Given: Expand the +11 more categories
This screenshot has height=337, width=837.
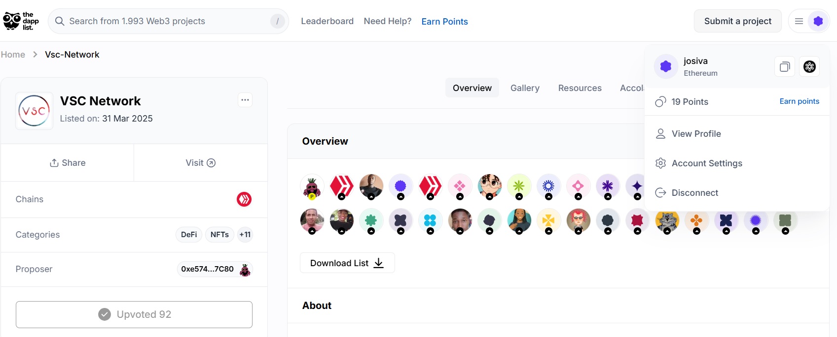Looking at the screenshot, I should 245,235.
